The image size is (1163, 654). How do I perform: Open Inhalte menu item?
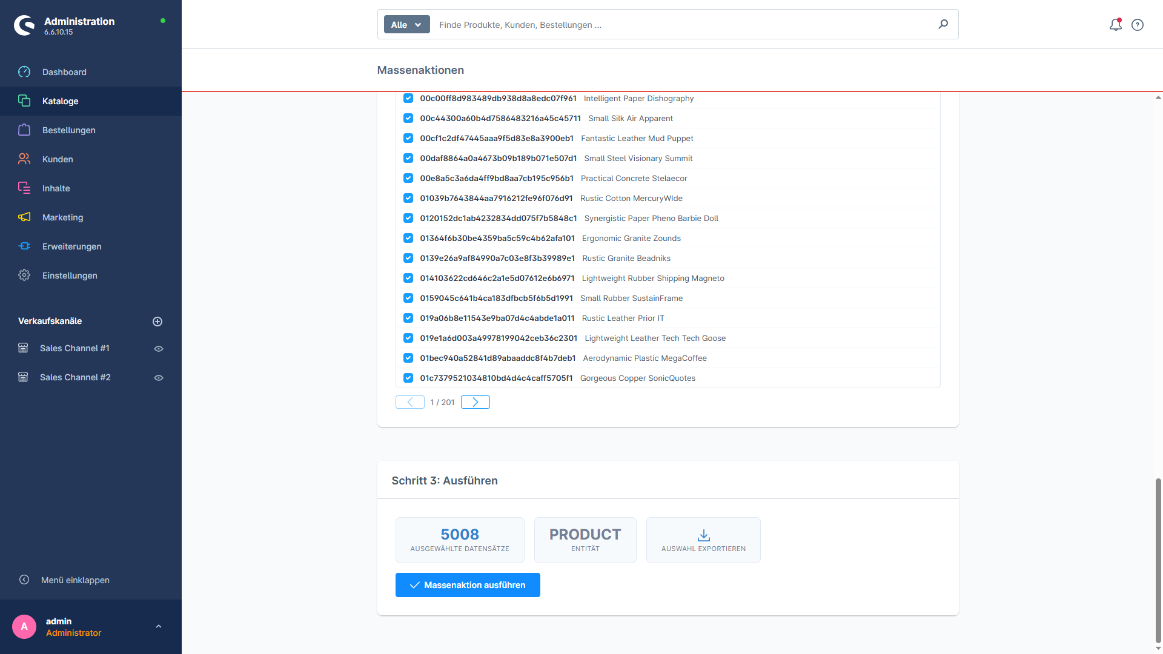(x=91, y=188)
